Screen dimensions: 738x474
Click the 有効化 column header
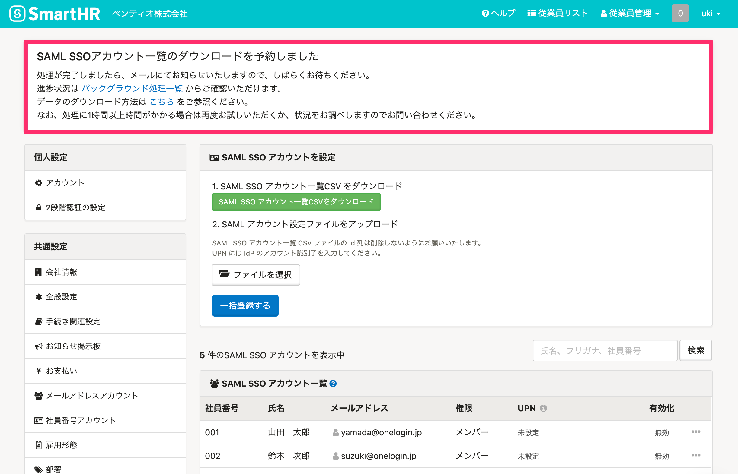(x=662, y=408)
